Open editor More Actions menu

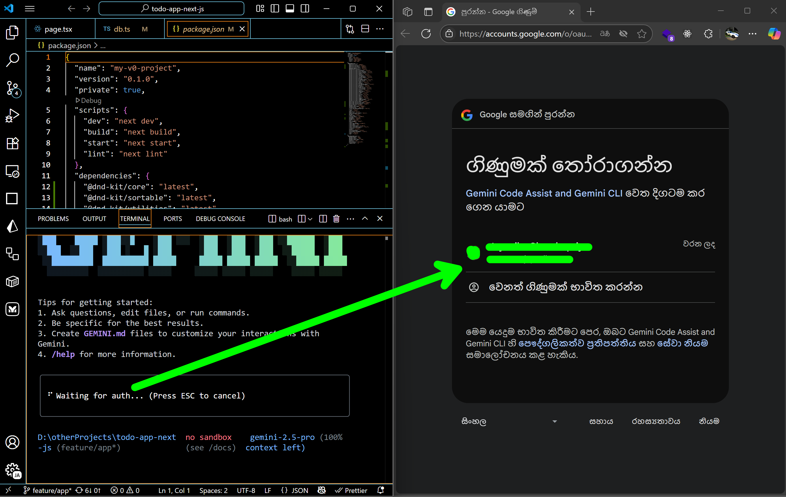[380, 29]
